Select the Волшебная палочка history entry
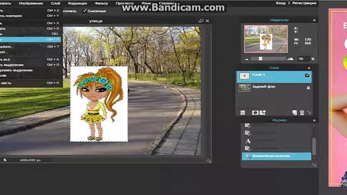 277,157
